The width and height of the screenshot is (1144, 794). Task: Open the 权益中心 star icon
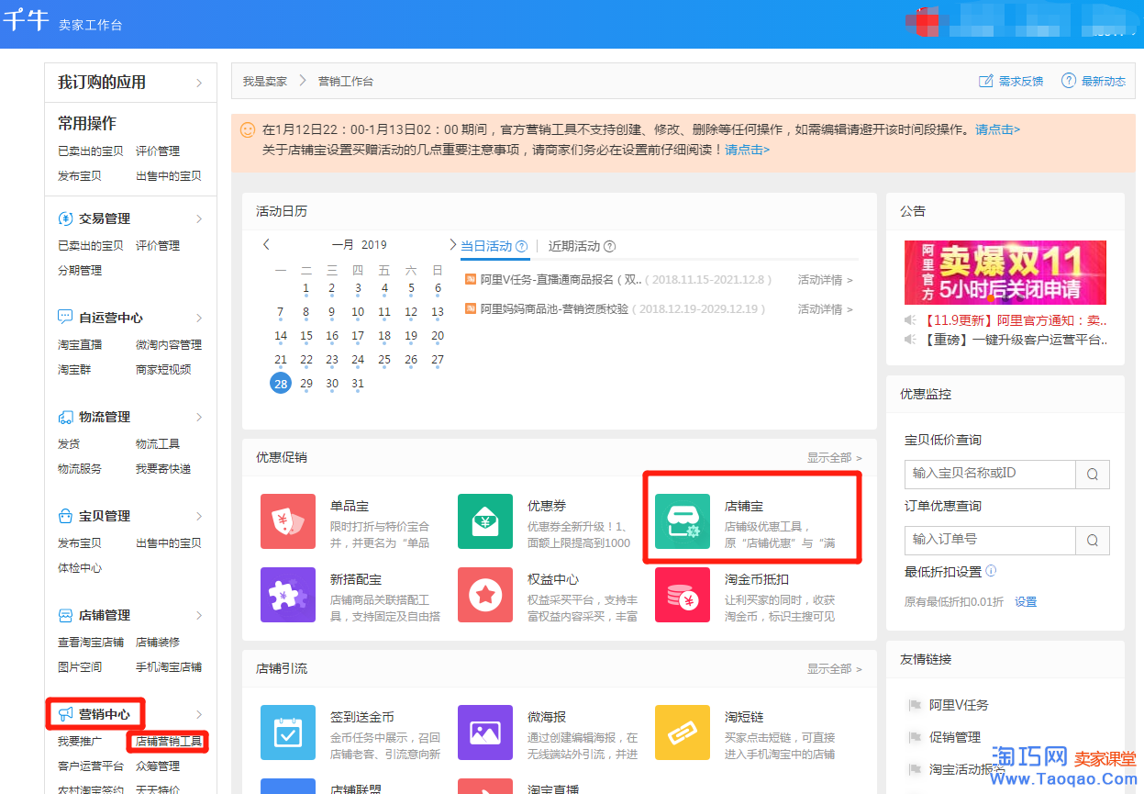[485, 595]
